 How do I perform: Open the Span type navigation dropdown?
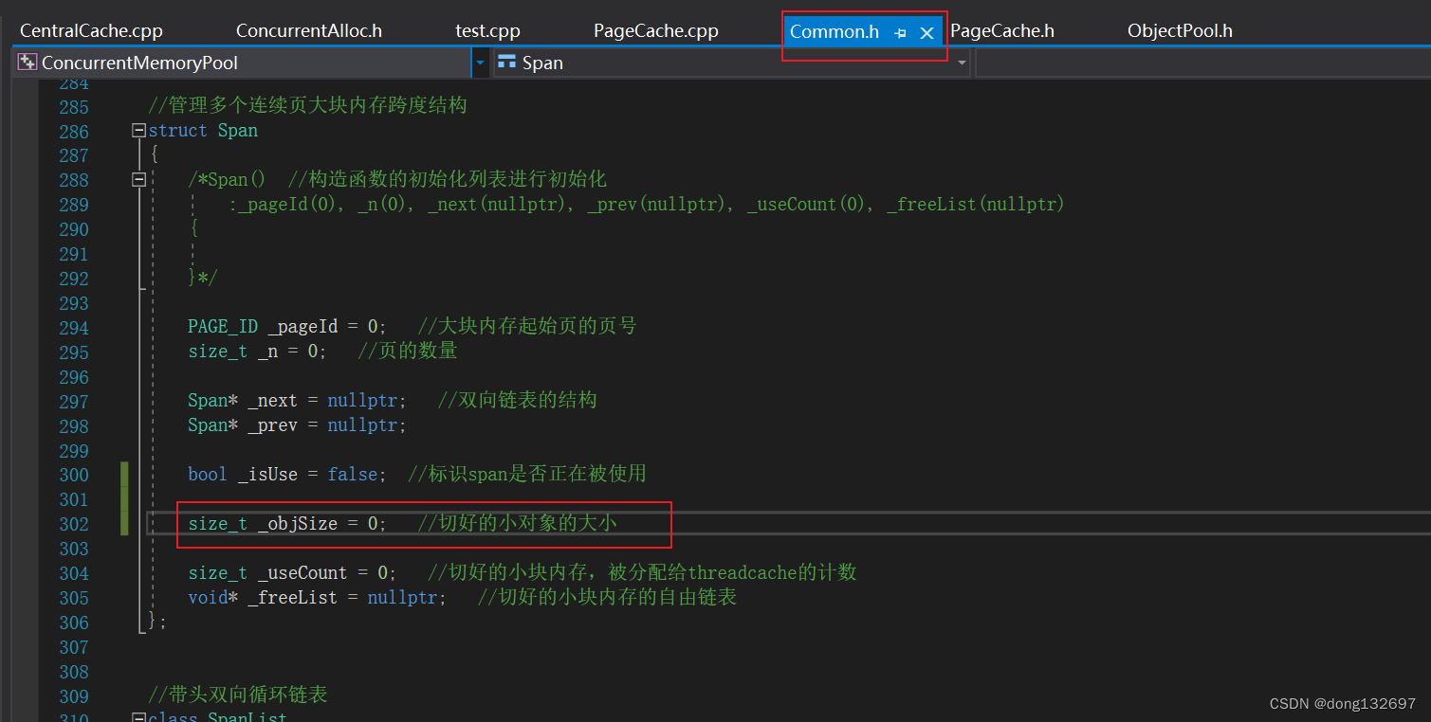[962, 63]
